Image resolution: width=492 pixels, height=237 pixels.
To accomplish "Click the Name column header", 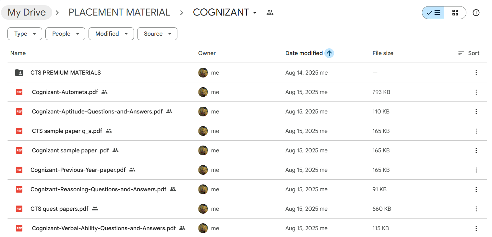I will coord(18,53).
